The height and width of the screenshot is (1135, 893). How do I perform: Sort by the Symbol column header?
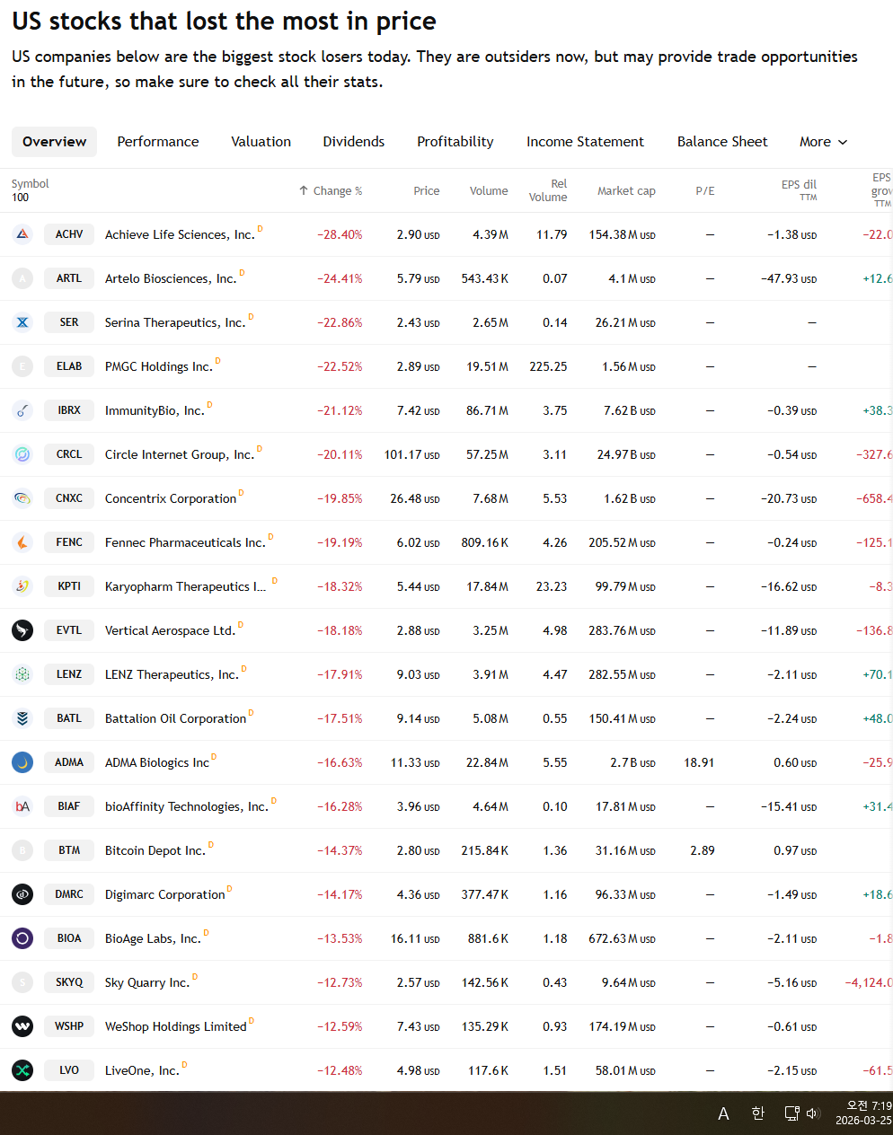(31, 184)
